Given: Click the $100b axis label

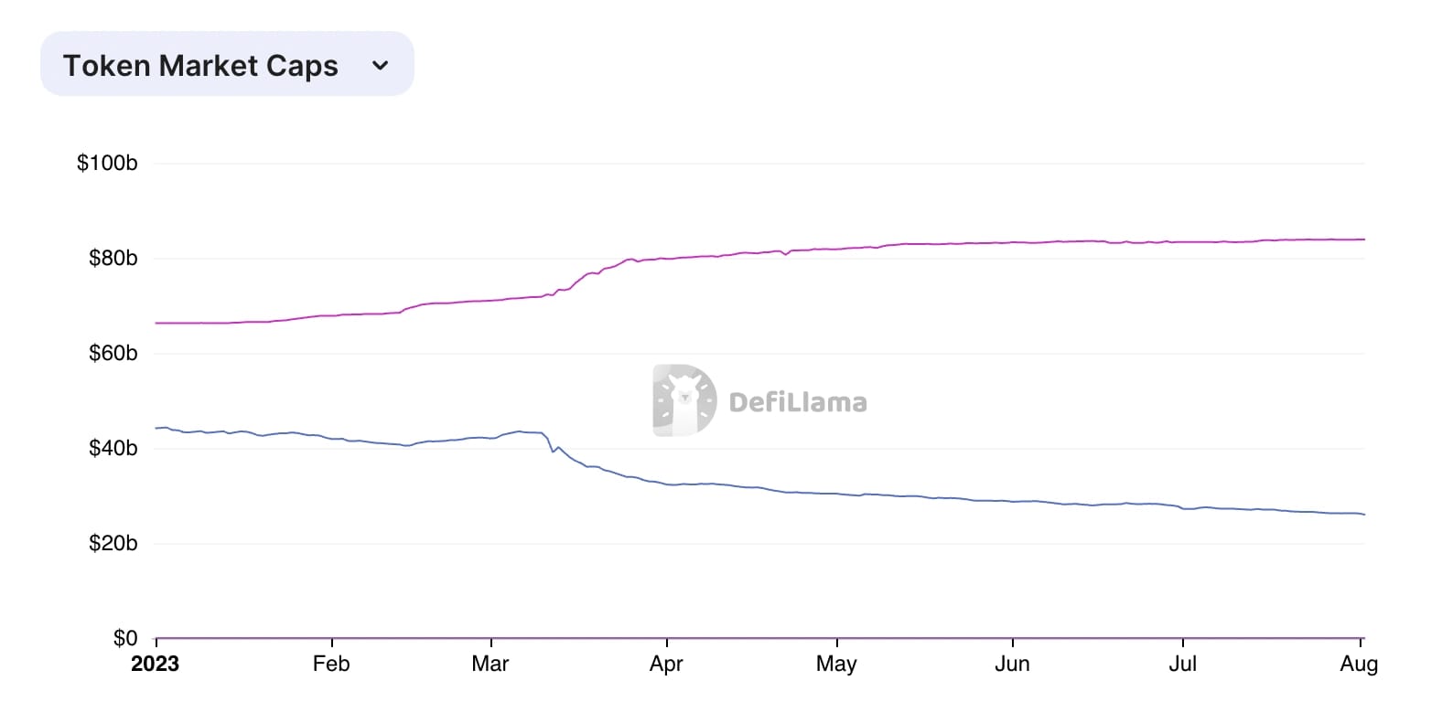Looking at the screenshot, I should click(x=107, y=164).
